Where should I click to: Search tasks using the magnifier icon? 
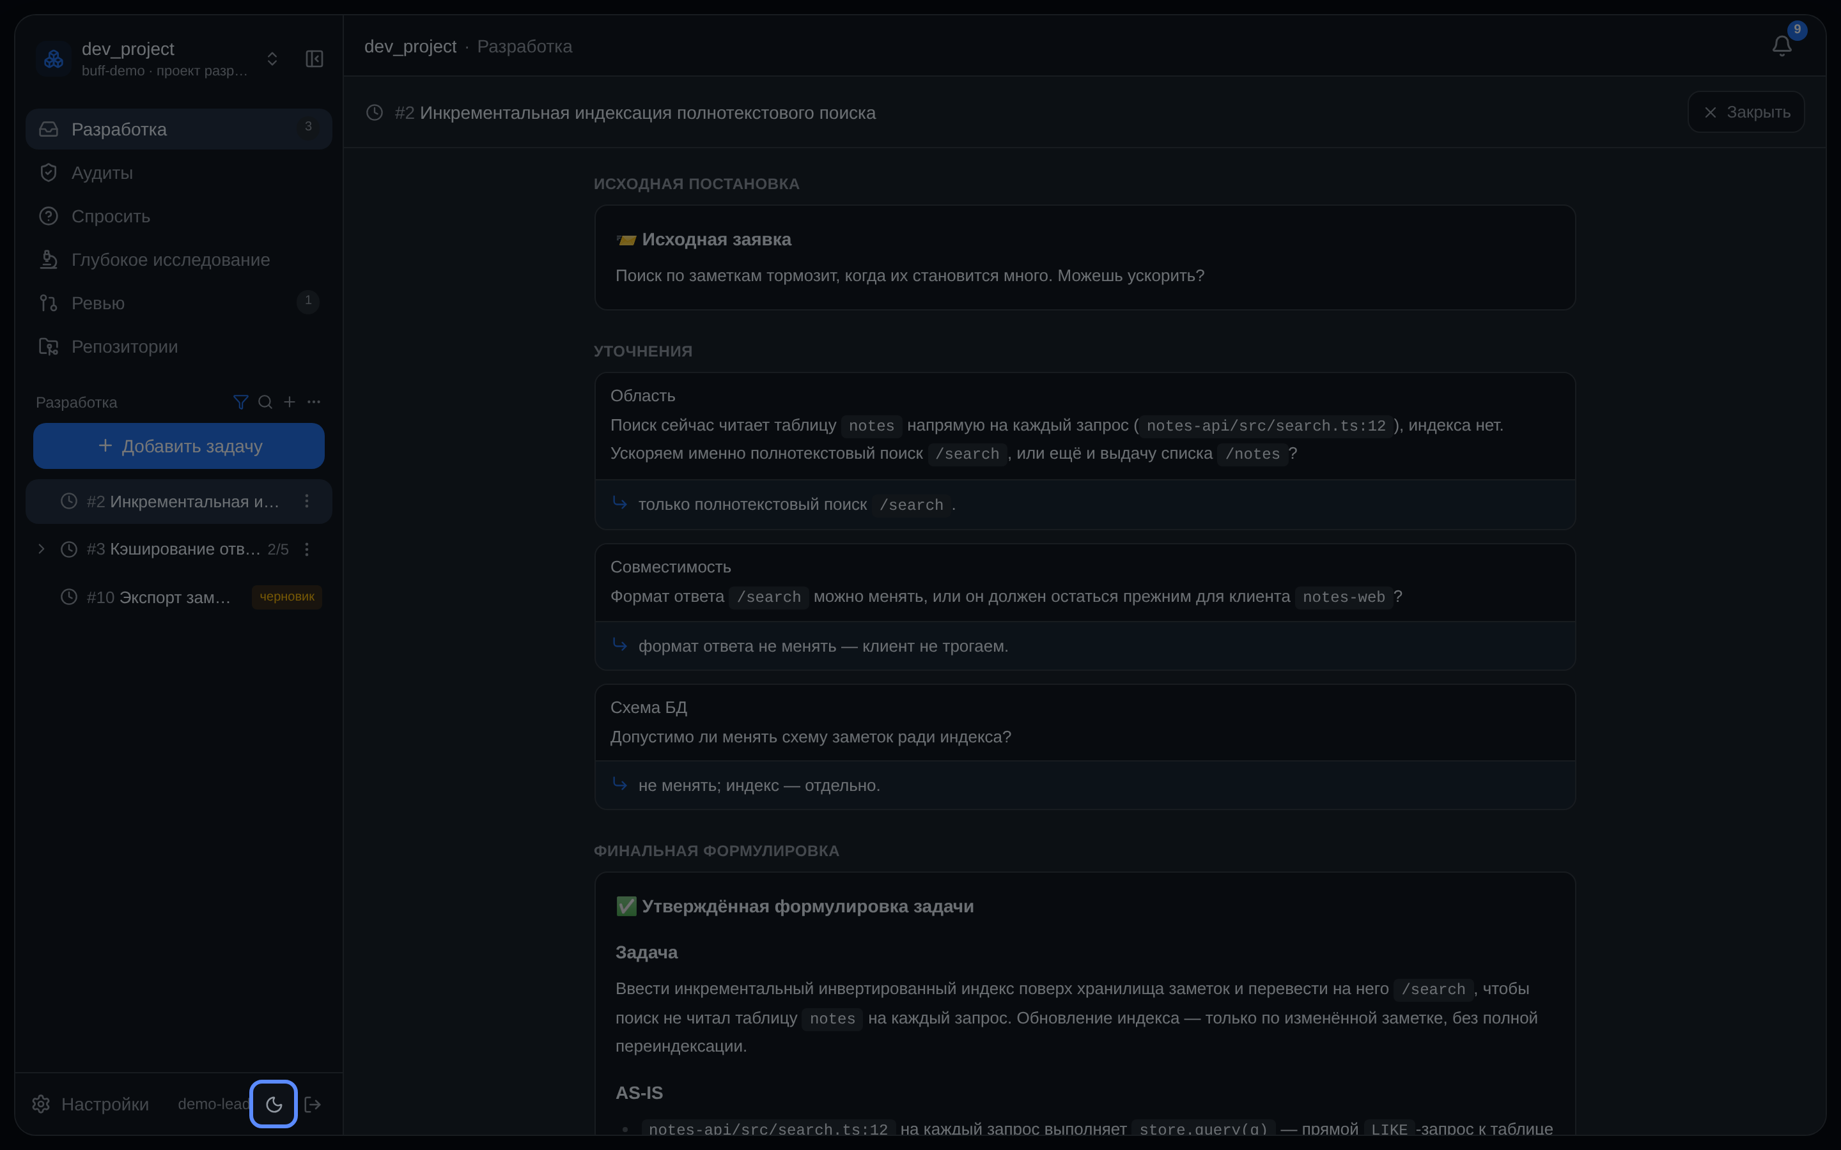(x=265, y=402)
